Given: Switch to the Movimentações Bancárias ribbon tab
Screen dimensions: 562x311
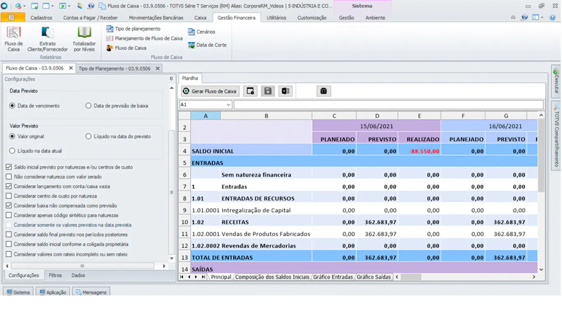Looking at the screenshot, I should tap(156, 18).
